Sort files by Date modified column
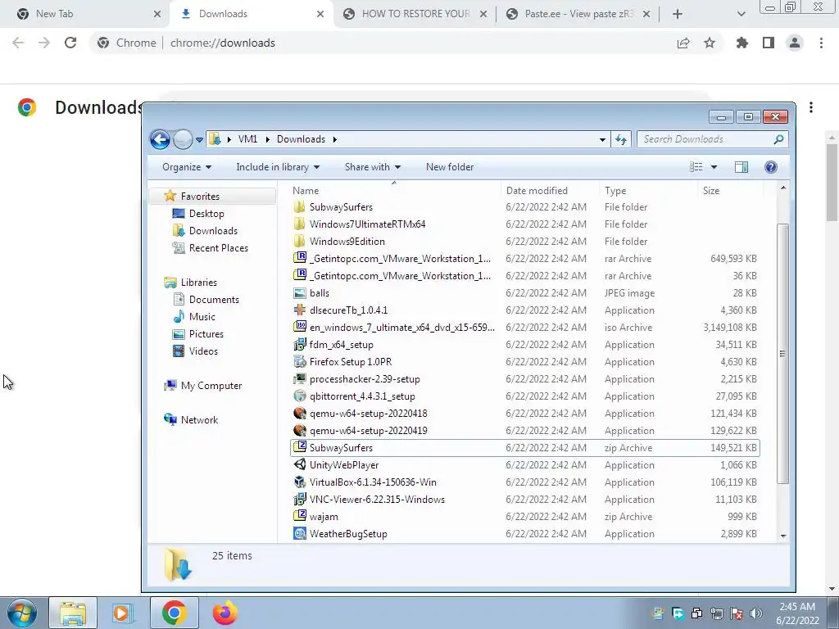 click(x=537, y=190)
